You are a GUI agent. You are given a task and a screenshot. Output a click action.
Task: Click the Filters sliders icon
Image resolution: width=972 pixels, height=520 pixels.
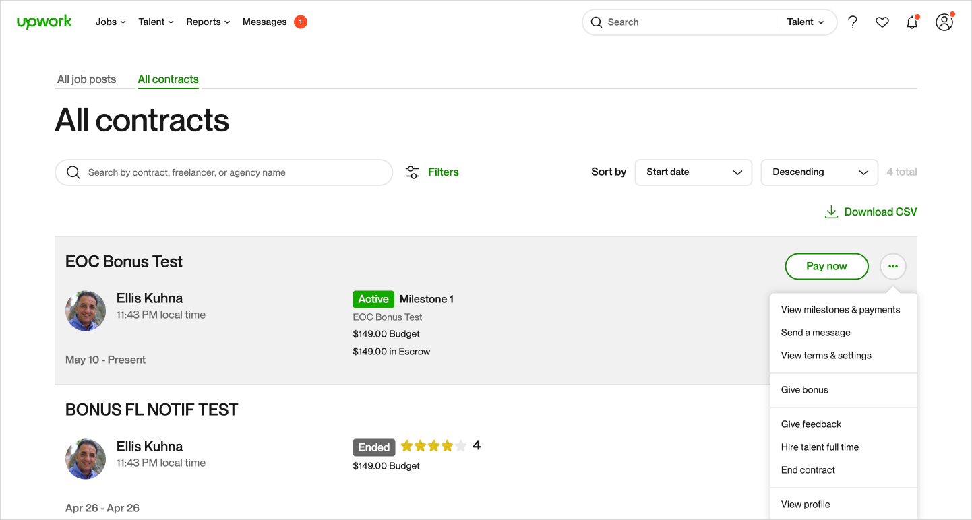412,172
